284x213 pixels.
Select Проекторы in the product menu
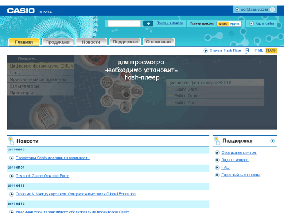pos(41,93)
